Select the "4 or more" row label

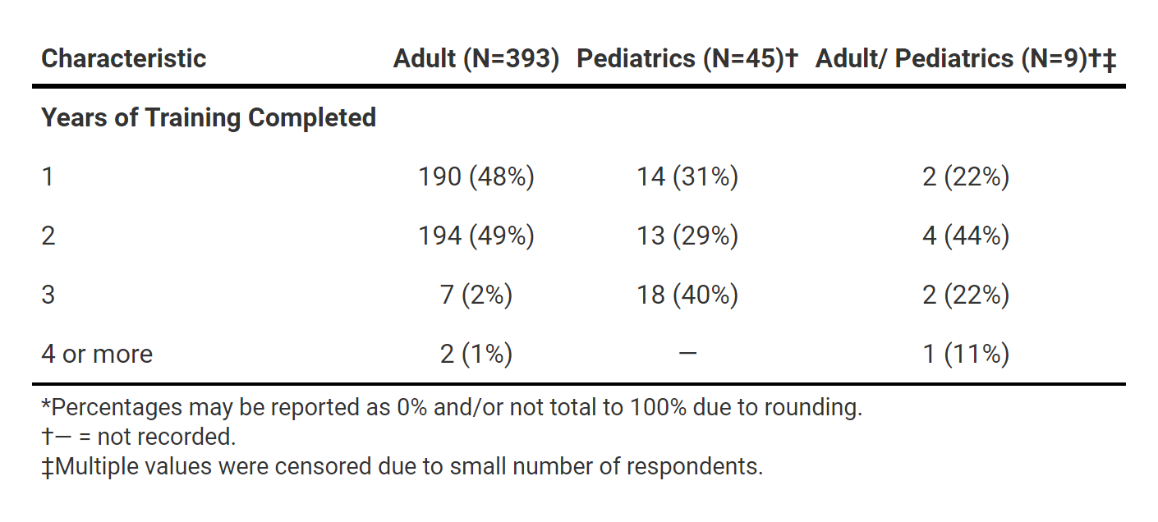[x=97, y=354]
